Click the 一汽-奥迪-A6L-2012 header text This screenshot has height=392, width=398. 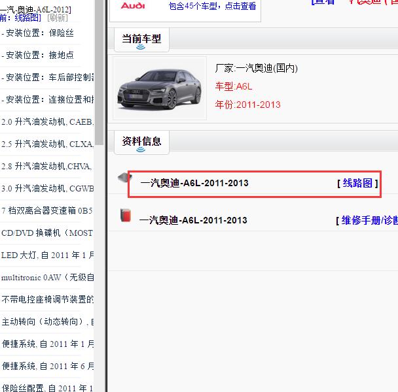(x=35, y=10)
